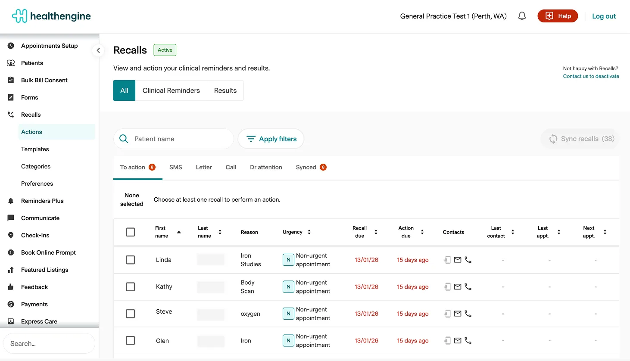The image size is (630, 361).
Task: Follow the Contact us to deactivate link
Action: click(x=591, y=76)
